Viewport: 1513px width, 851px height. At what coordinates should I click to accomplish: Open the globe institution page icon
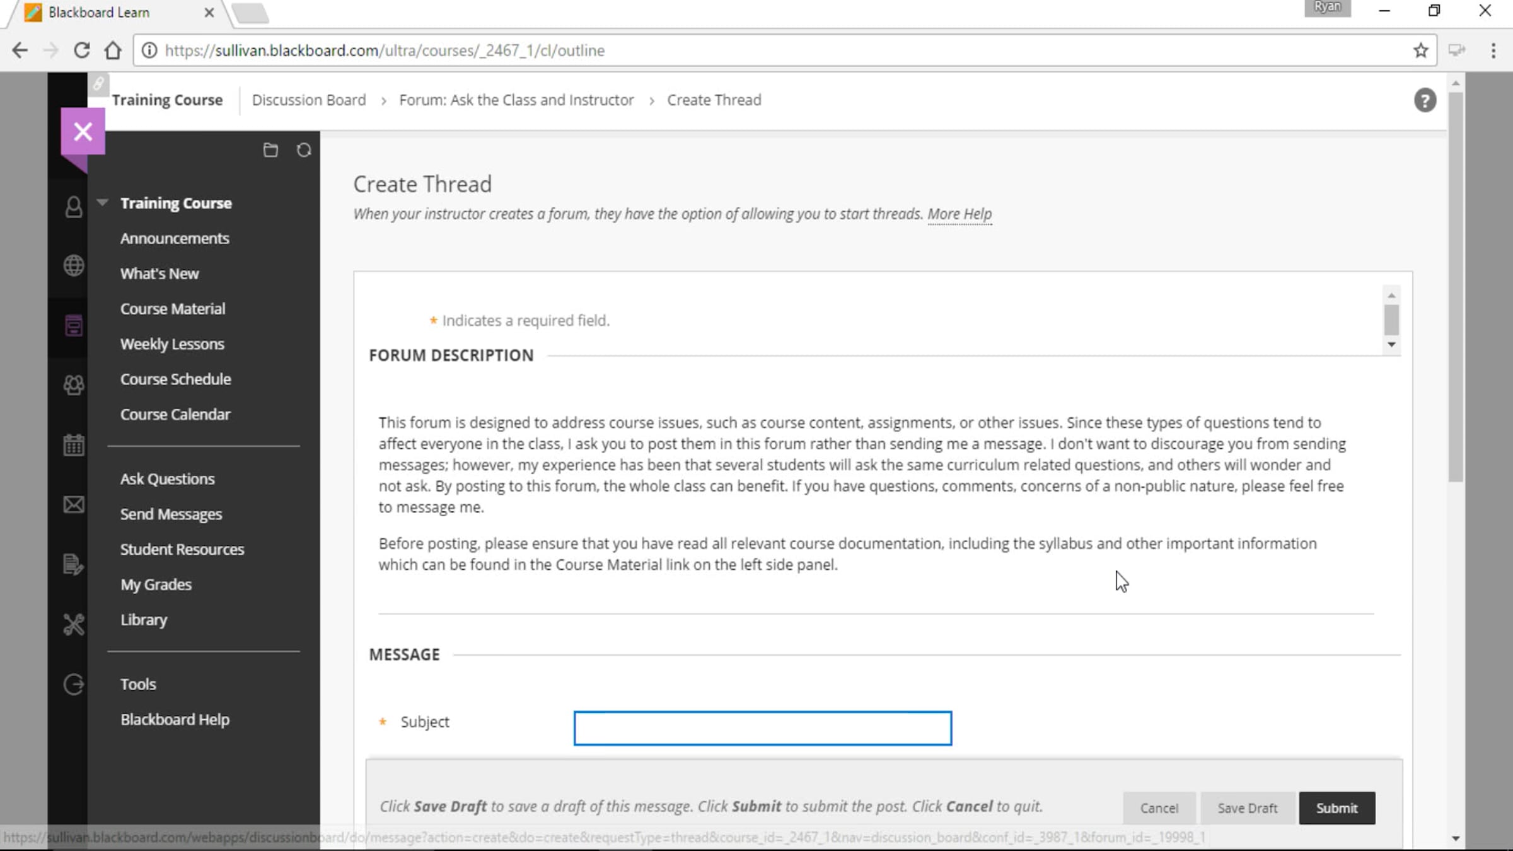tap(74, 265)
